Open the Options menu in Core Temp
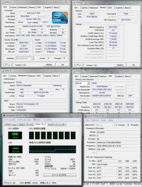The width and height of the screenshot is (142, 187). (x=95, y=120)
